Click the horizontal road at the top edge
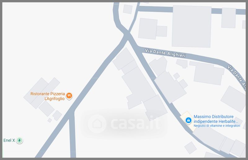Screen dimensions: 248x160 click(191, 10)
